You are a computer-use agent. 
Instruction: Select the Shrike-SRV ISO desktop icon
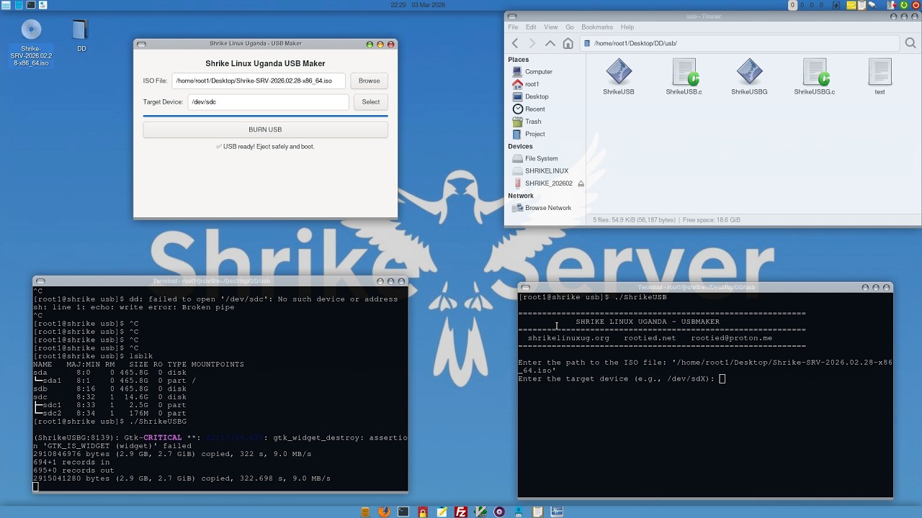31,42
